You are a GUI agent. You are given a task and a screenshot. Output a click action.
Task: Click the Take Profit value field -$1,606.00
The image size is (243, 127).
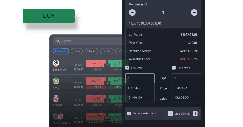pyautogui.click(x=187, y=98)
